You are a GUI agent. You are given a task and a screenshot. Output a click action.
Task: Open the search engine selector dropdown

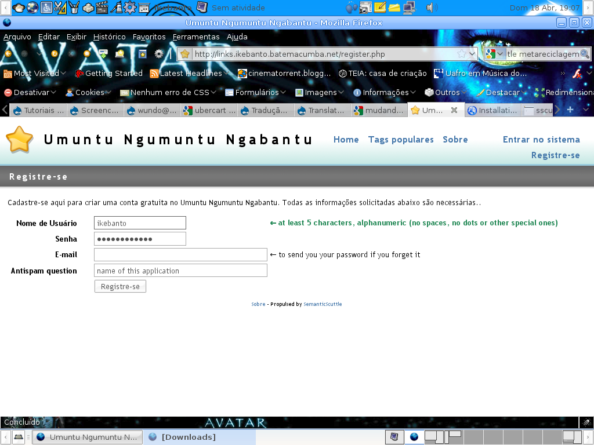pyautogui.click(x=494, y=54)
